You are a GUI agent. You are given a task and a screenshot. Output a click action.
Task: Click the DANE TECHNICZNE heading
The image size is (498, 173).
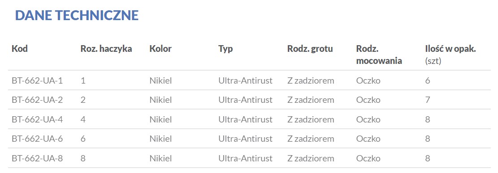(77, 16)
